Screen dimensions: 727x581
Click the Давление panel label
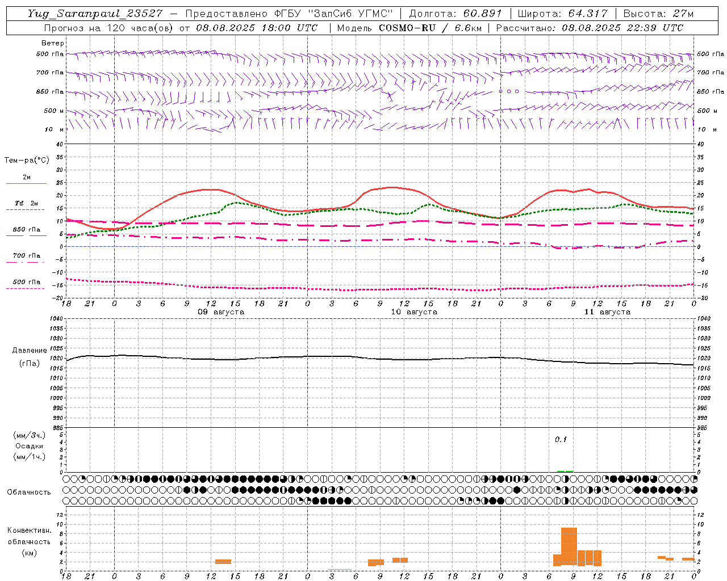pos(30,351)
